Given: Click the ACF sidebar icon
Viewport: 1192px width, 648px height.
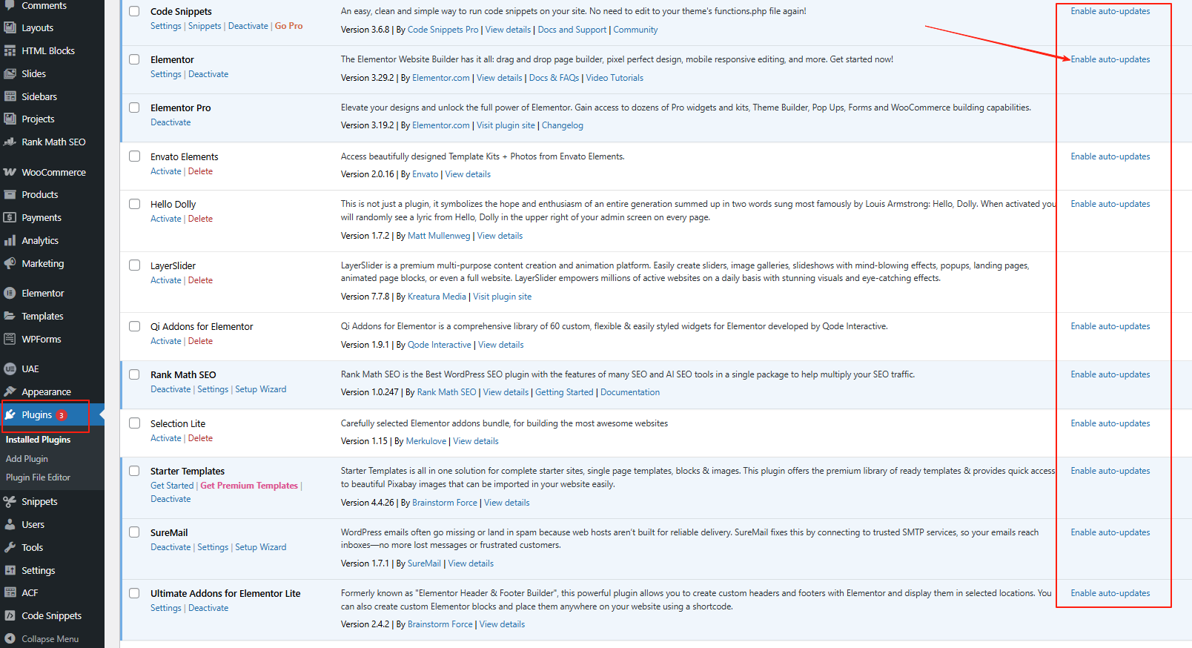Looking at the screenshot, I should (10, 592).
